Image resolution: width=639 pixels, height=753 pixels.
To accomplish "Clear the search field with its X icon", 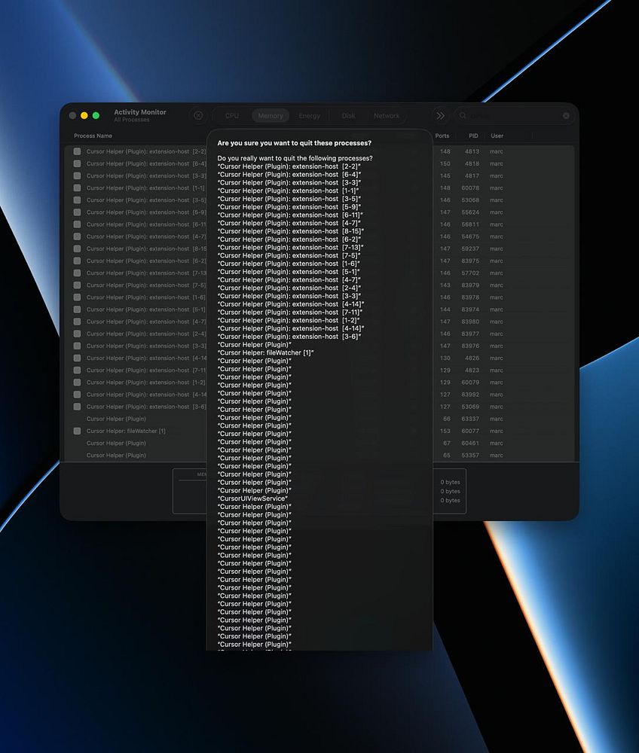I will 566,116.
